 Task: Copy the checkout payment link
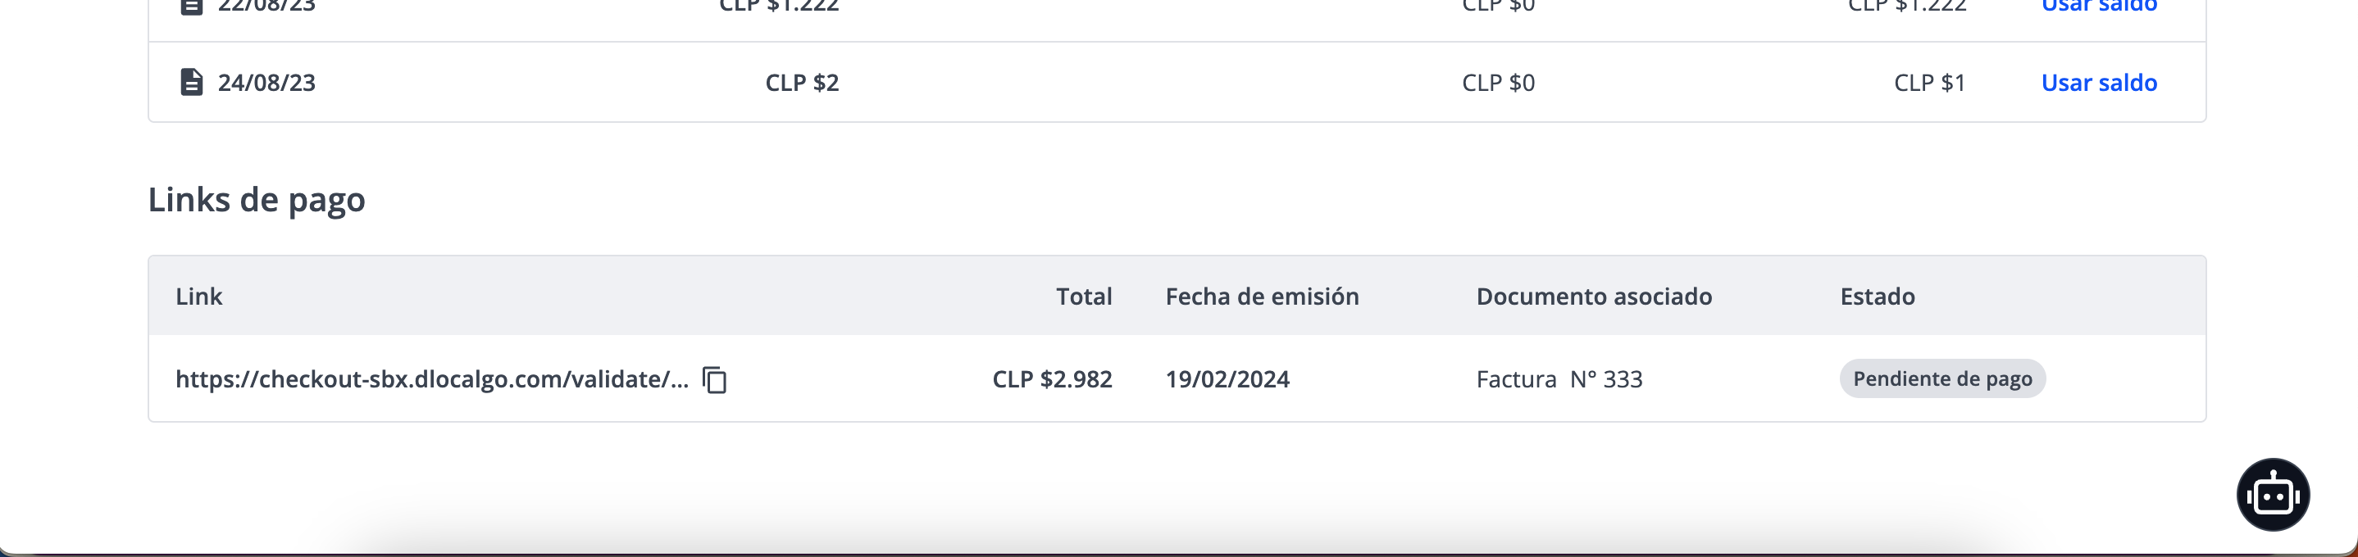pyautogui.click(x=714, y=379)
